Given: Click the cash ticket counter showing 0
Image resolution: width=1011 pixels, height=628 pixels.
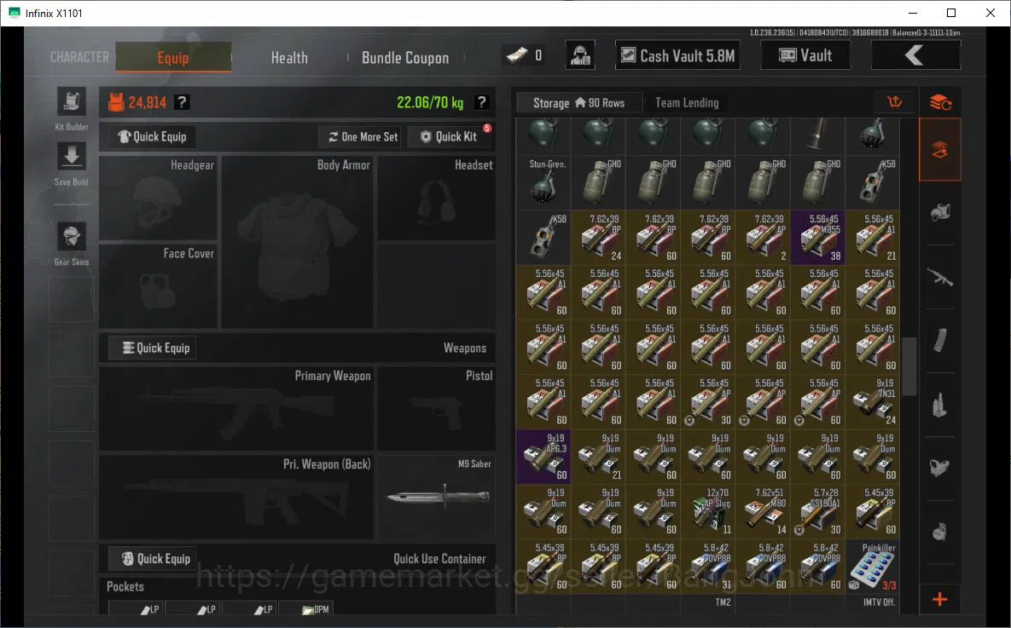Looking at the screenshot, I should (526, 55).
